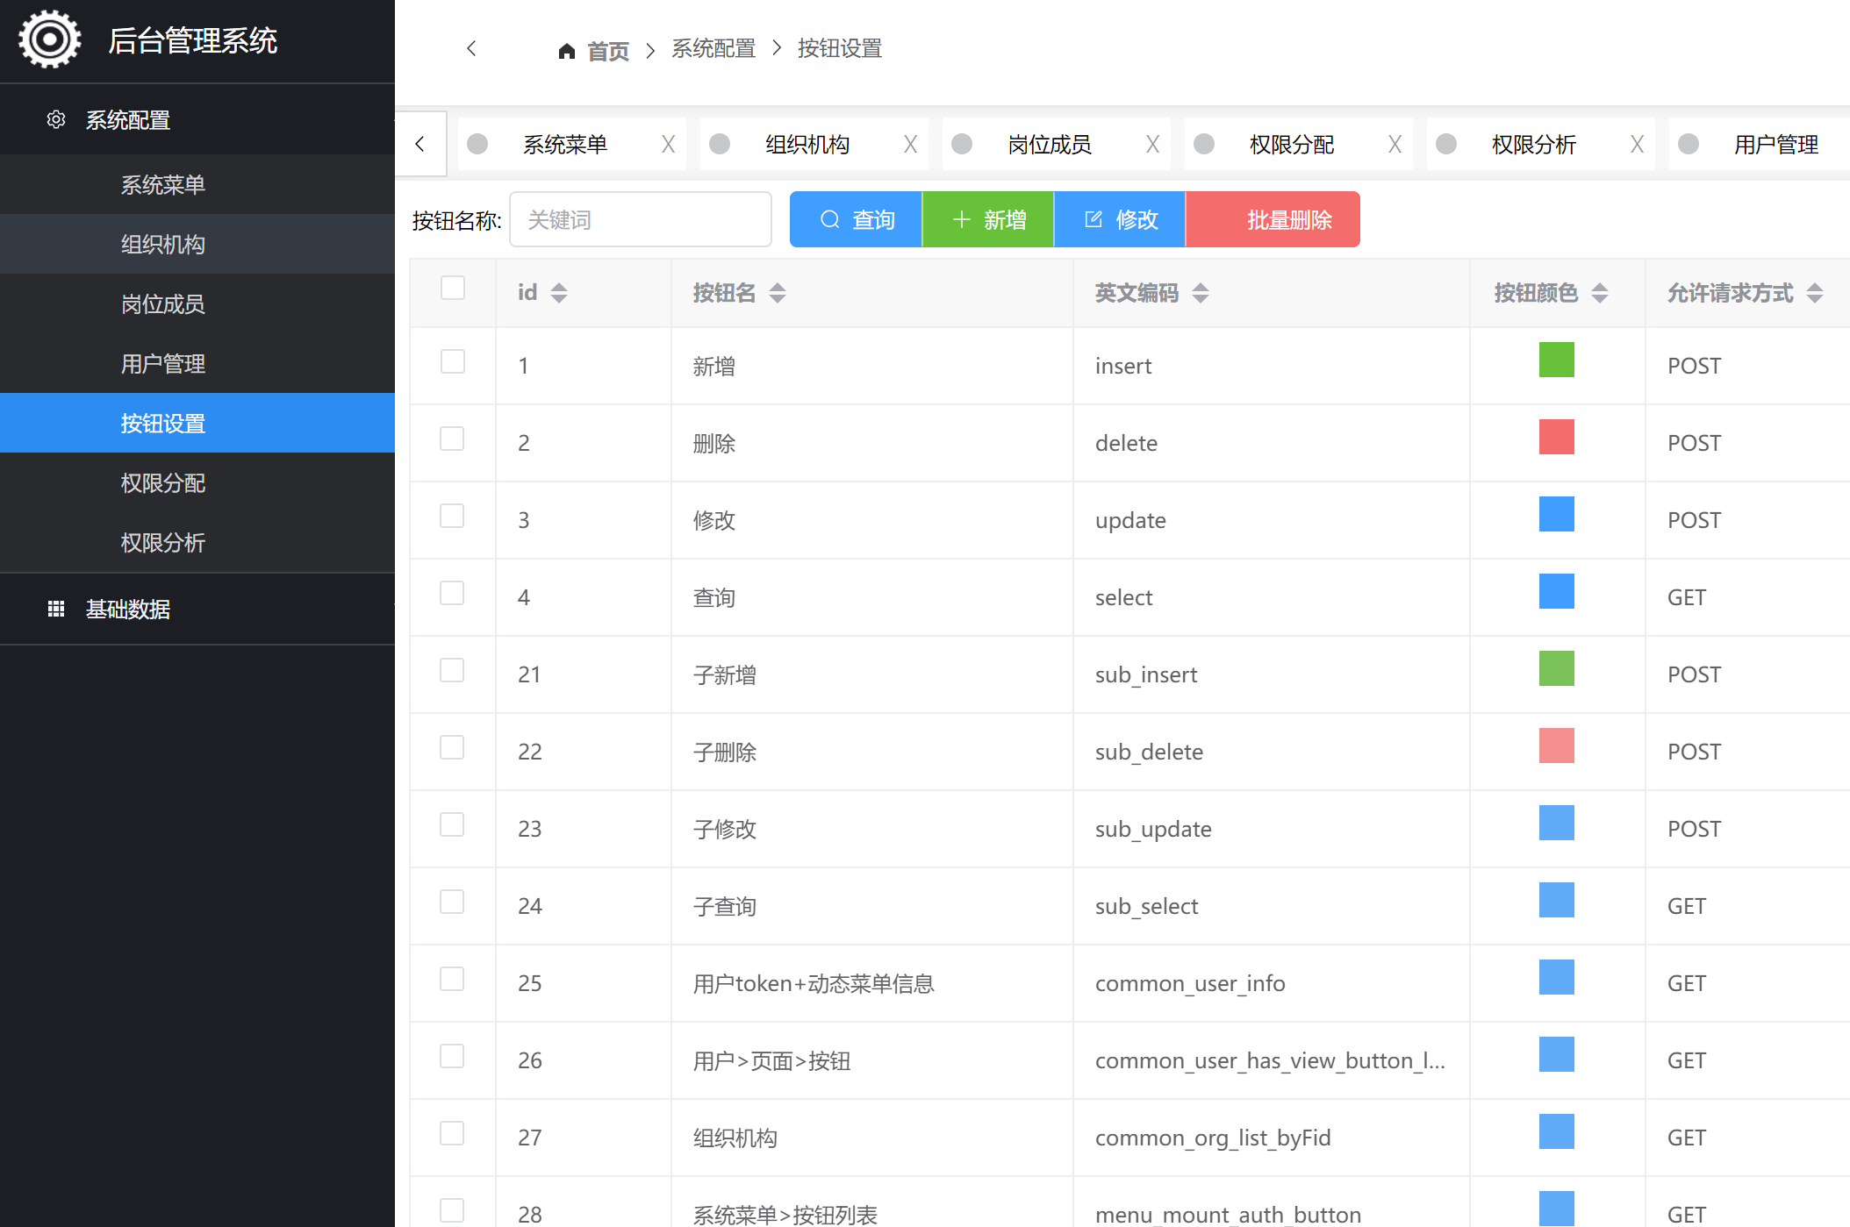The width and height of the screenshot is (1850, 1227).
Task: Click the blue swatch in update row
Action: click(1557, 514)
